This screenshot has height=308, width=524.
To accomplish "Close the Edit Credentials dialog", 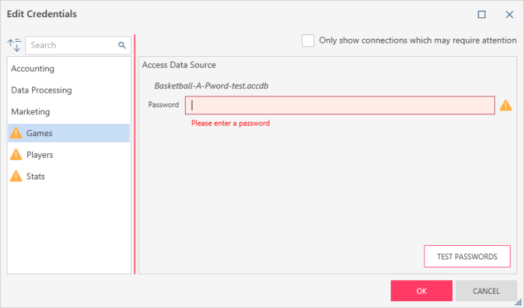I will click(509, 14).
